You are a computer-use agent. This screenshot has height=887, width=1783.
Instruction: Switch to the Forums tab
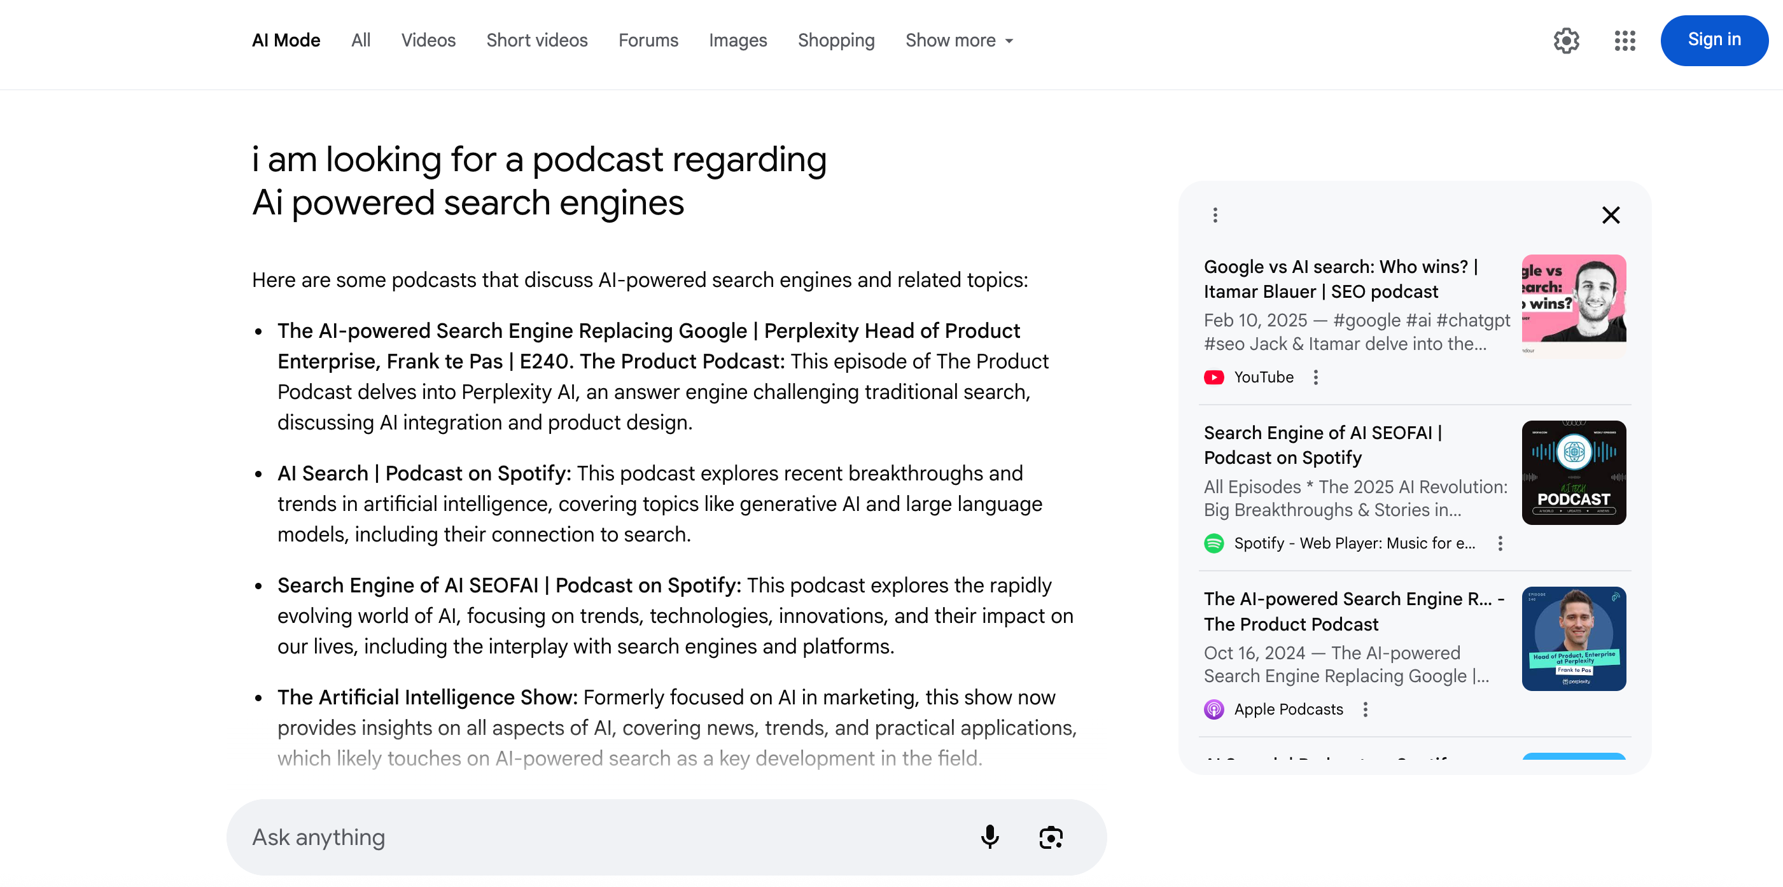click(x=648, y=40)
